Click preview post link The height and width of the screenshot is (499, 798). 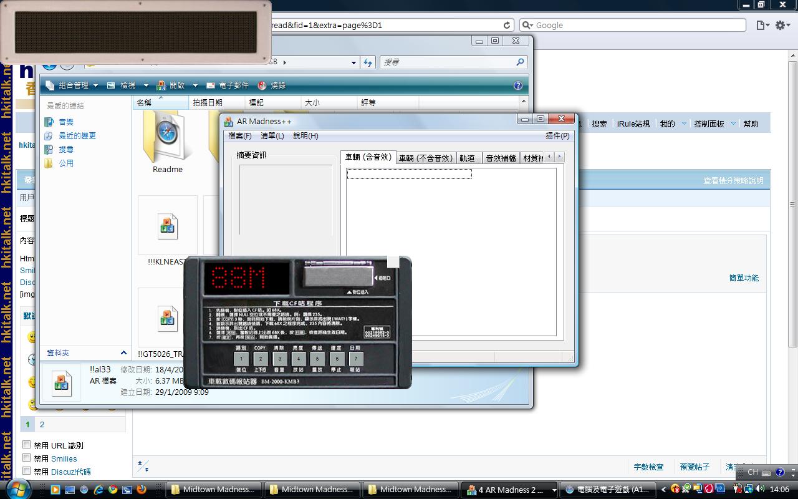(695, 467)
